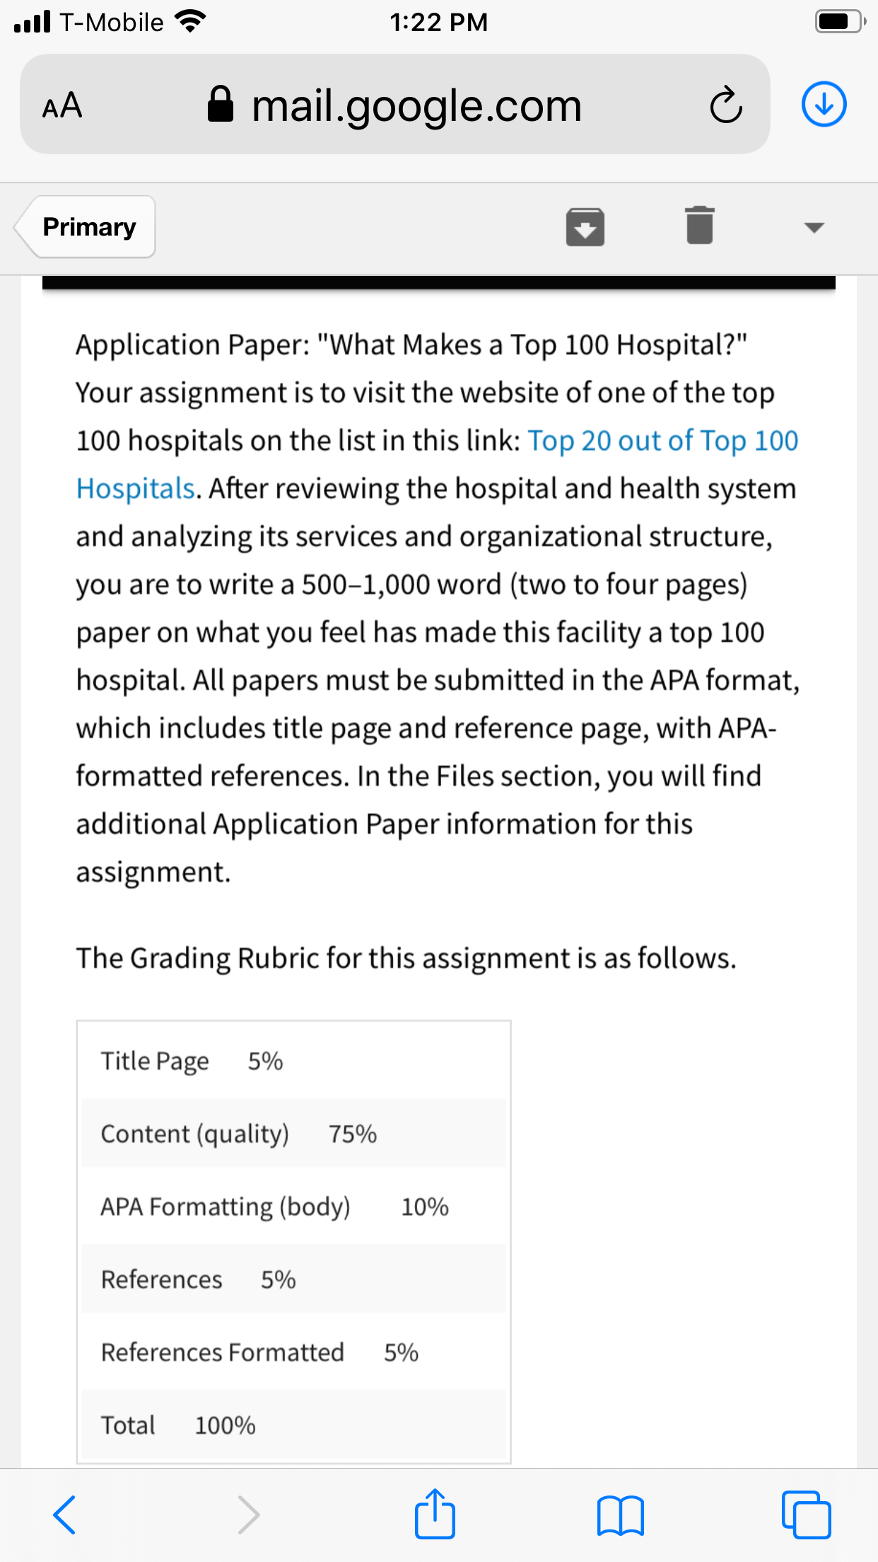Show open tabs with tabs icon
Viewport: 878px width, 1562px height.
coord(806,1515)
